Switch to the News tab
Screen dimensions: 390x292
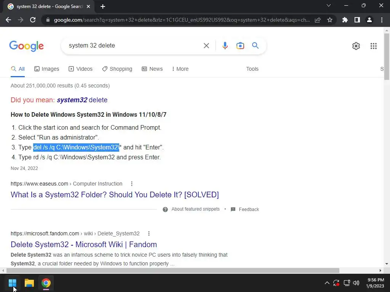pos(152,69)
